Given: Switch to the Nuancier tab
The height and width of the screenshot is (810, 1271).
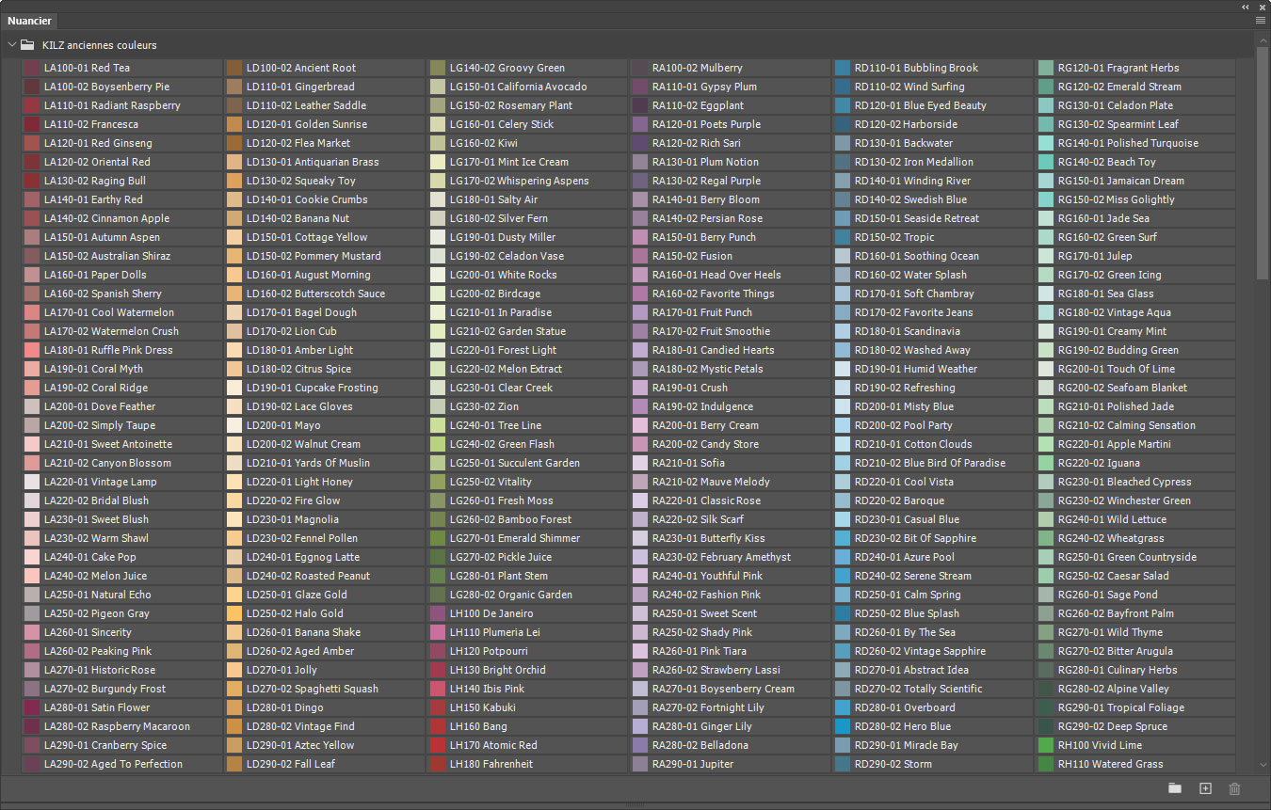Looking at the screenshot, I should point(29,21).
